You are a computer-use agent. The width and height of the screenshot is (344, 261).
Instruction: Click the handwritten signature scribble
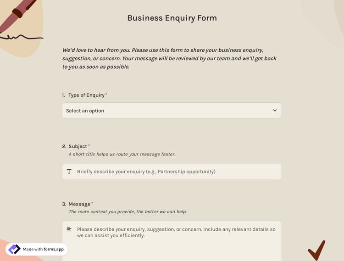coord(21,37)
